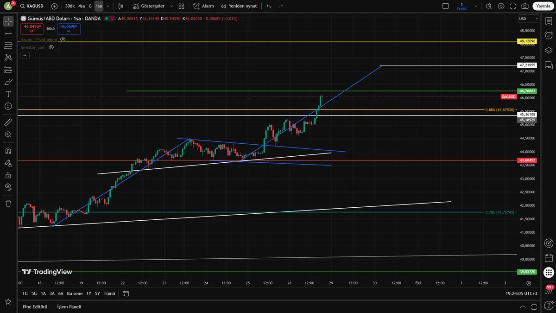
Task: Select the 1sa timeframe
Action: coord(99,6)
